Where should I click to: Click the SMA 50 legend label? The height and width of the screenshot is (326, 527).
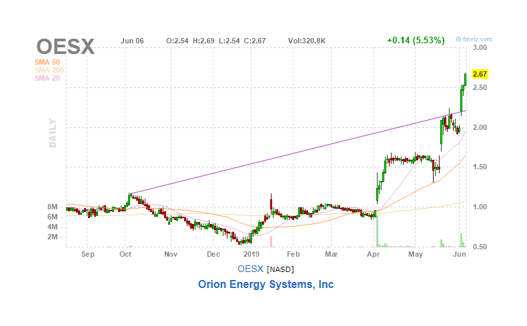(x=47, y=62)
